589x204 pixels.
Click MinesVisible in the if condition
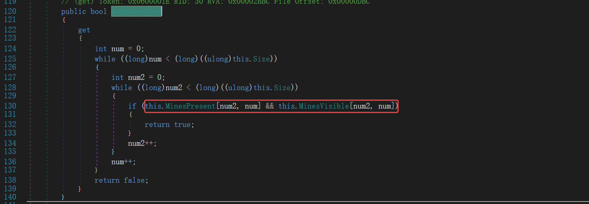pyautogui.click(x=324, y=107)
